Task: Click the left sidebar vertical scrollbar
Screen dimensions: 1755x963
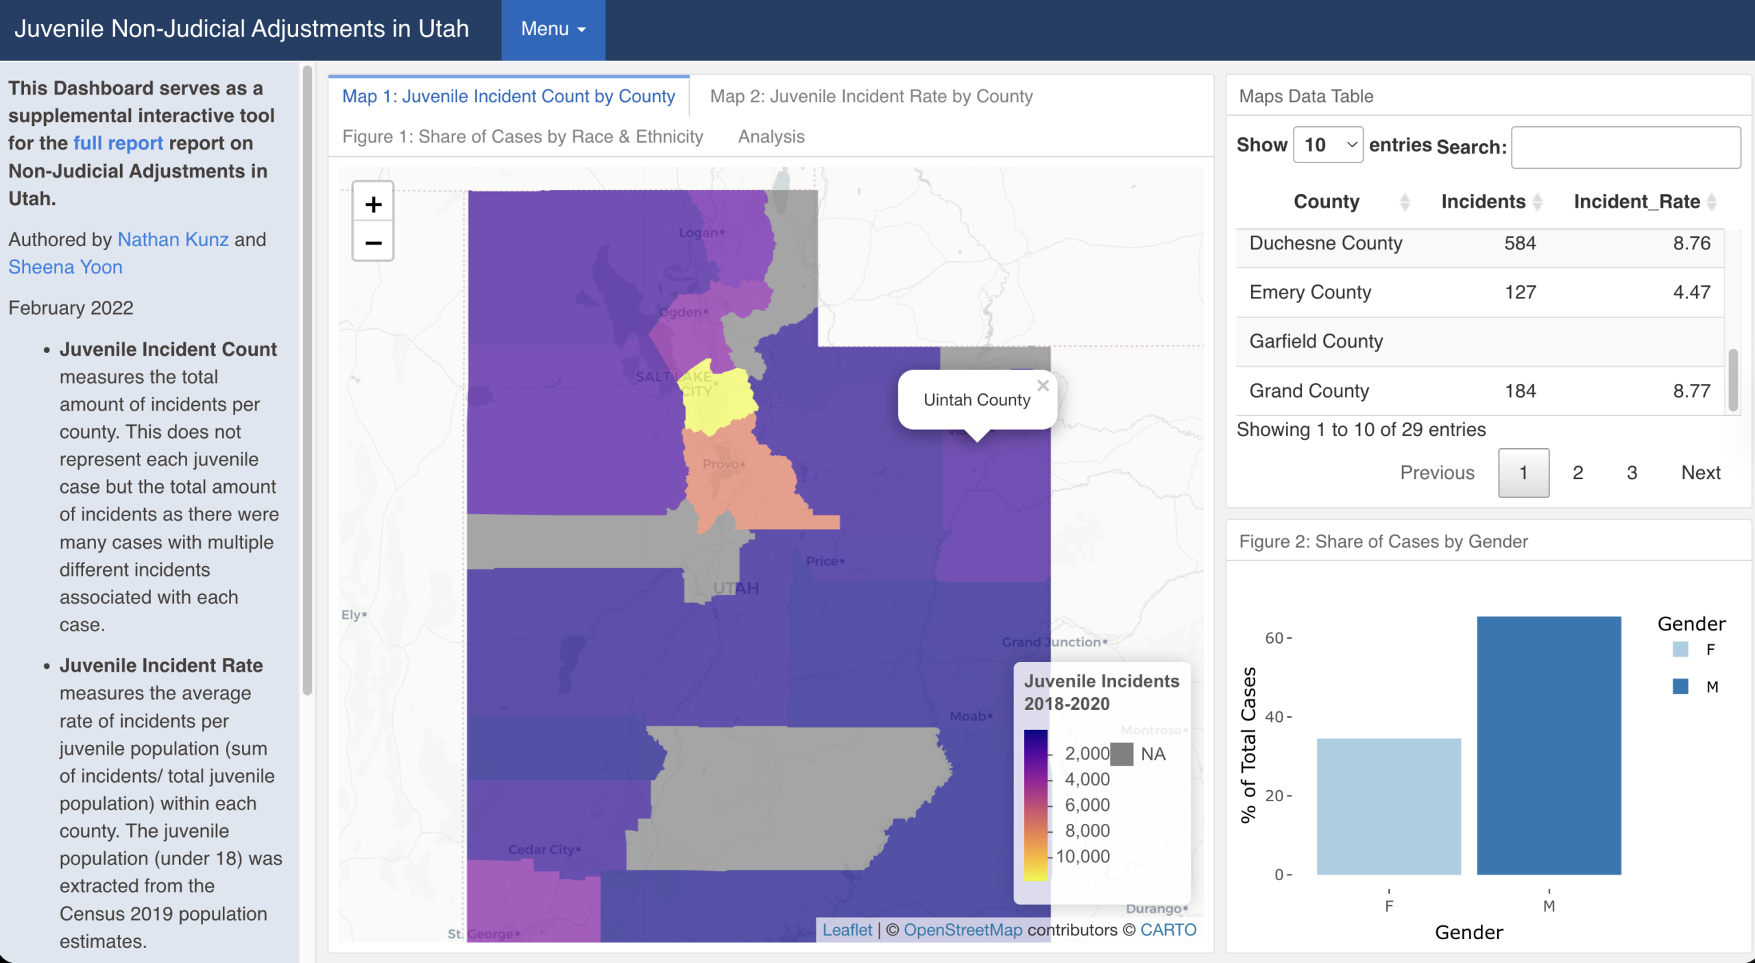Action: 307,380
